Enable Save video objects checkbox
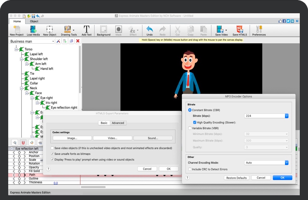 coord(52,148)
